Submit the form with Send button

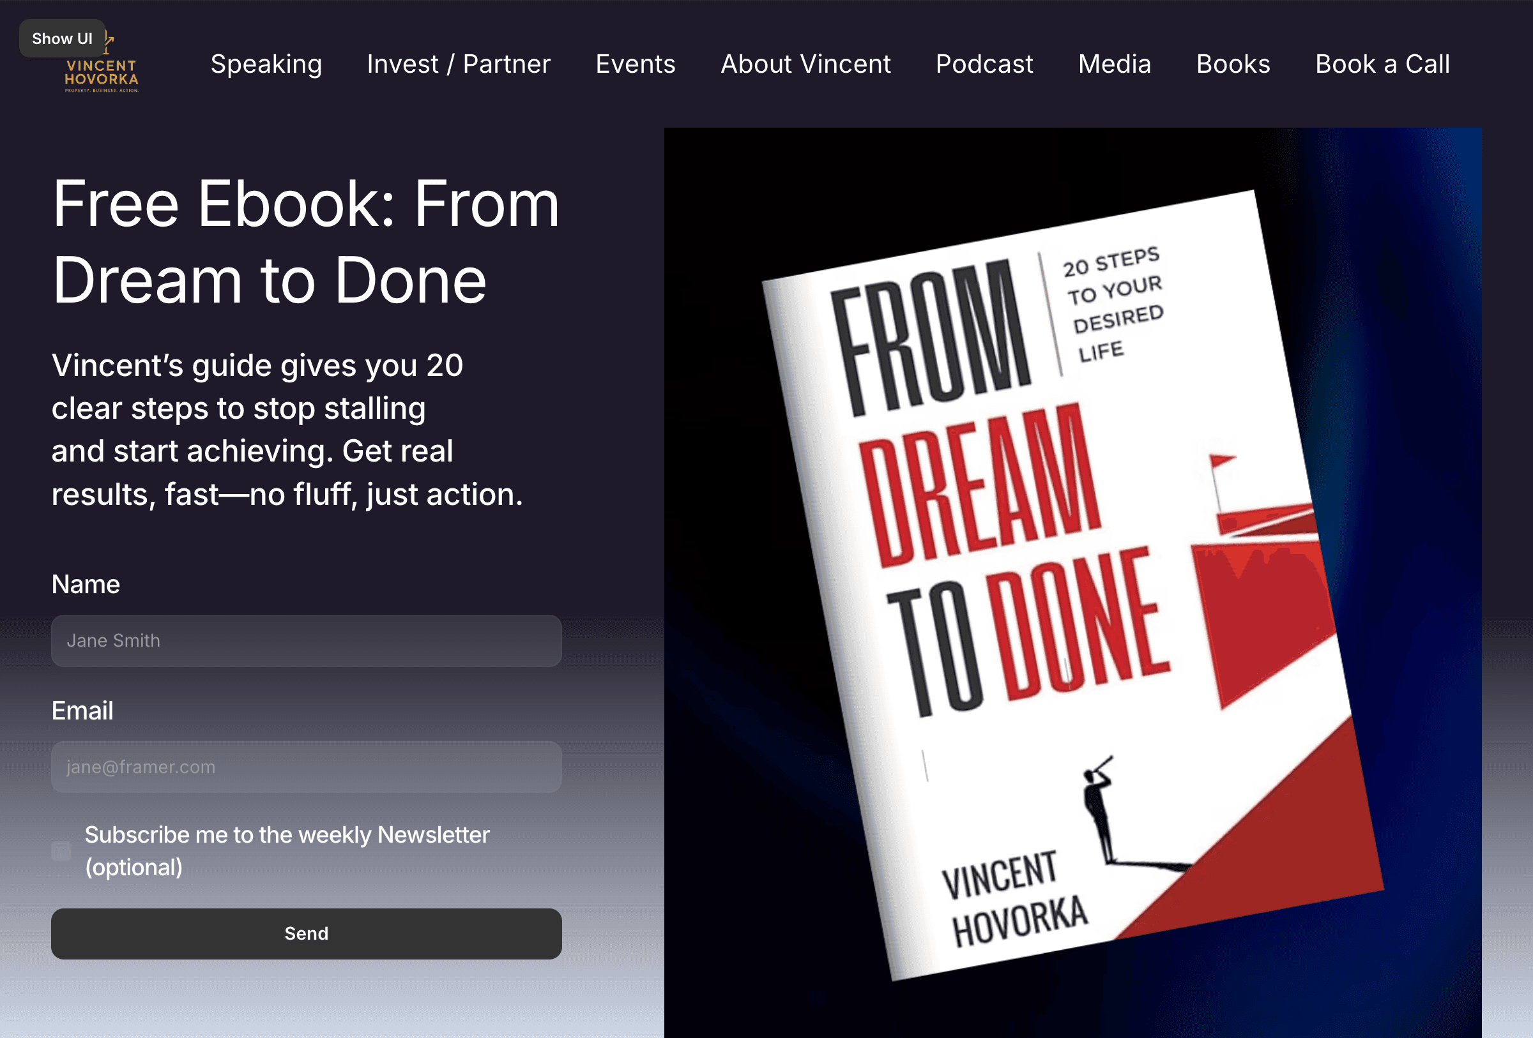coord(307,934)
